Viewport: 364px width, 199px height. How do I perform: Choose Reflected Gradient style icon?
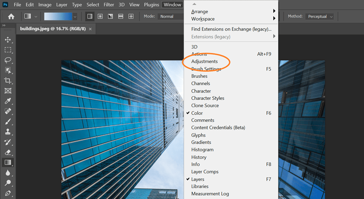120,16
